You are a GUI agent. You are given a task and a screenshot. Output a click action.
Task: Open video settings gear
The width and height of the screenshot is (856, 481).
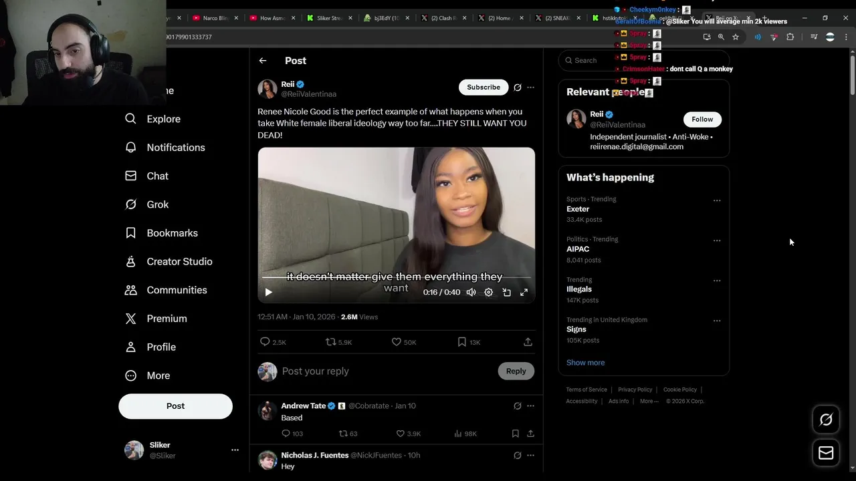[x=489, y=292]
